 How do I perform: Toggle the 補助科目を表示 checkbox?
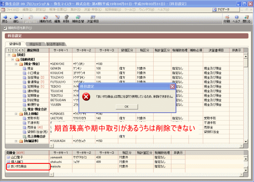(x=5, y=28)
